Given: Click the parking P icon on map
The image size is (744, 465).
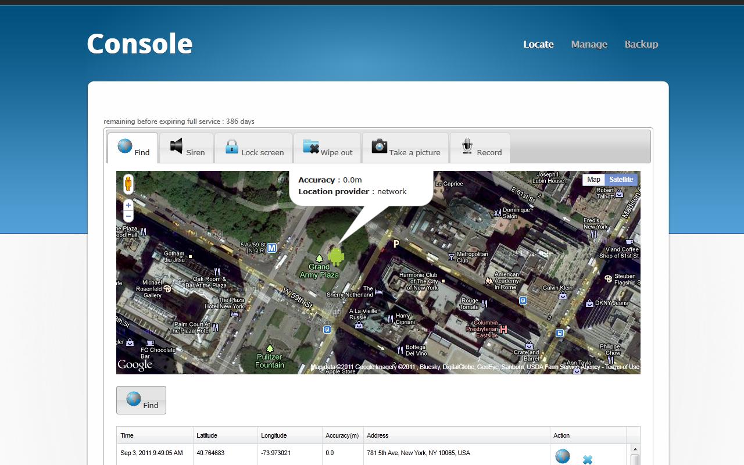Looking at the screenshot, I should [396, 244].
